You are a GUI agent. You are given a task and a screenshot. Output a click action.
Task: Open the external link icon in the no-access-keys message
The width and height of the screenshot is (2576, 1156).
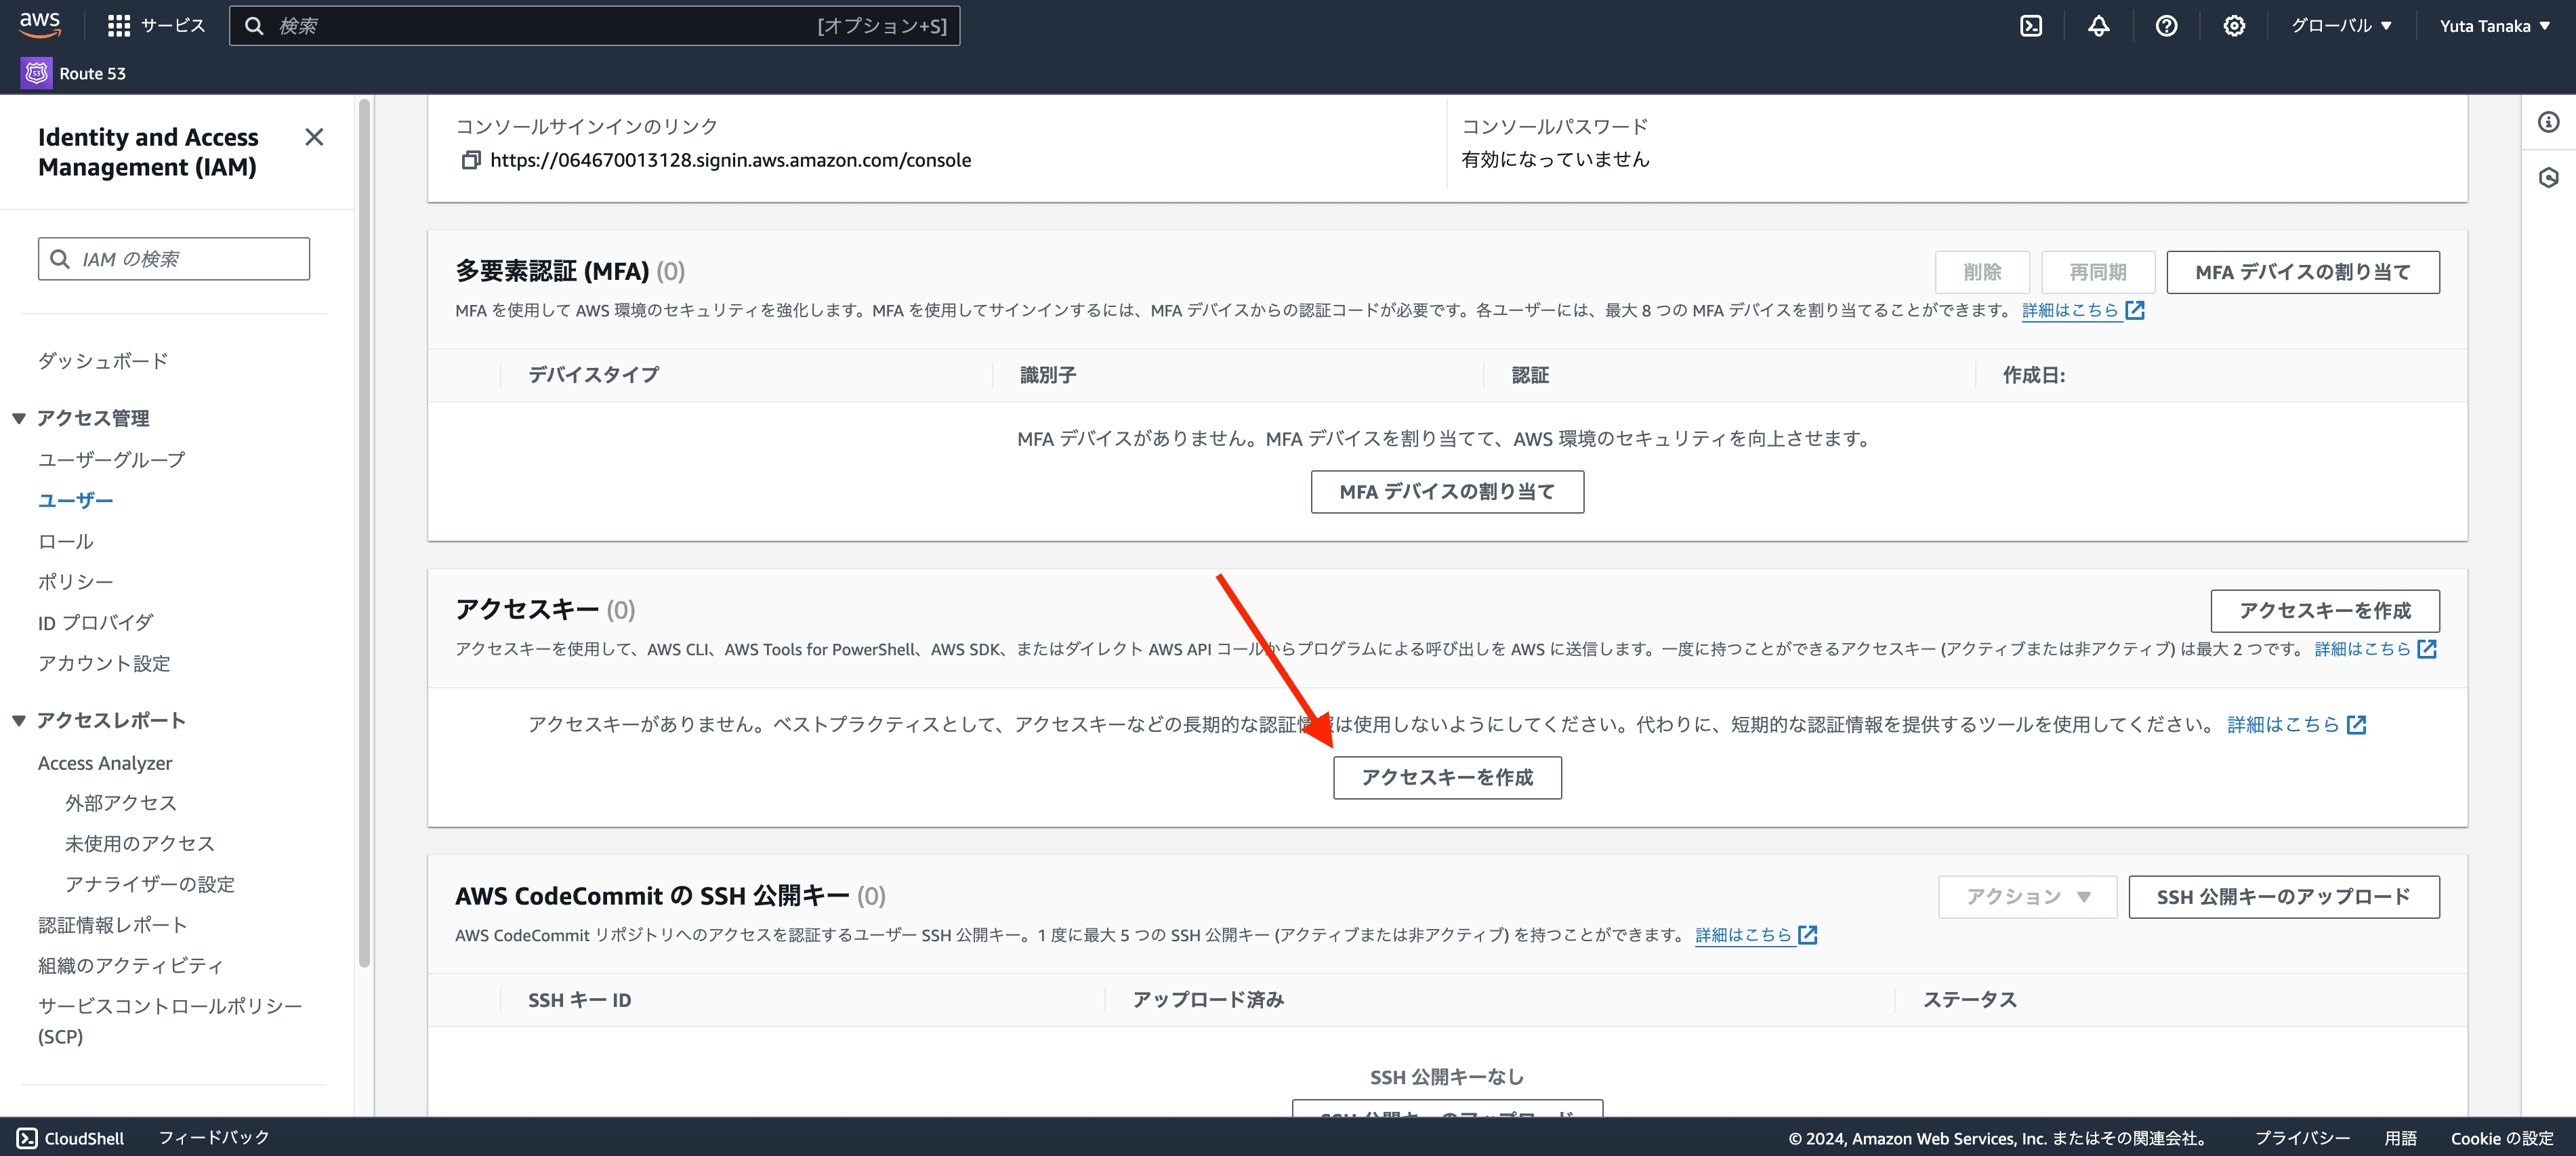2357,725
